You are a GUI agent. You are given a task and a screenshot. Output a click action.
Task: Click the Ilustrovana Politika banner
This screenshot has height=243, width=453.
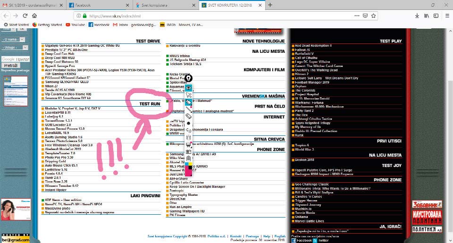(x=427, y=217)
